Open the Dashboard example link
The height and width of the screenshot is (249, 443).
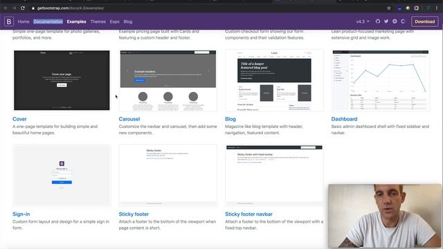[344, 119]
